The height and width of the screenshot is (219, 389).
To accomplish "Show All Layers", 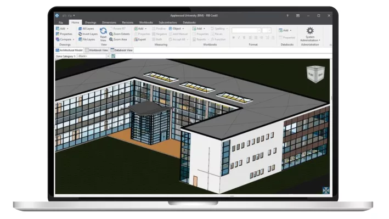I will pos(86,29).
